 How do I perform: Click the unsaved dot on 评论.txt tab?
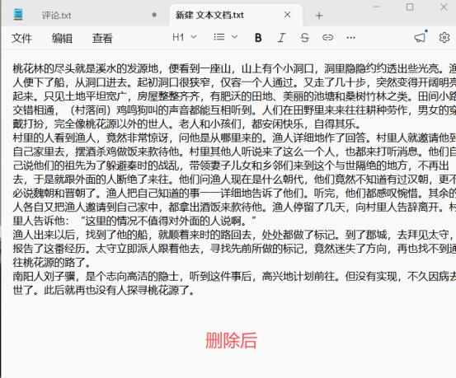(154, 15)
